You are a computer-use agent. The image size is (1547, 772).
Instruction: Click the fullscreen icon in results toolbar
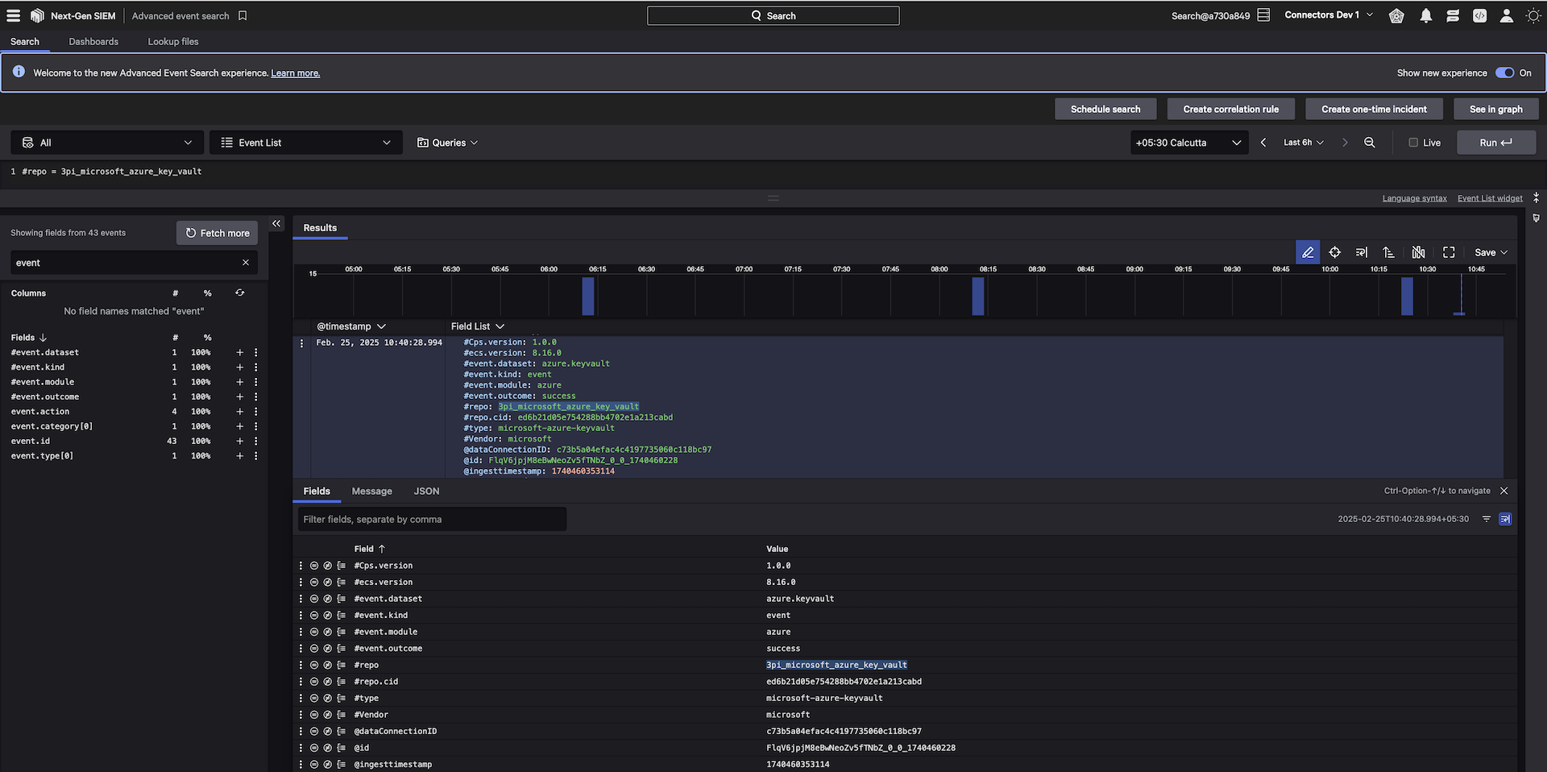click(1448, 252)
